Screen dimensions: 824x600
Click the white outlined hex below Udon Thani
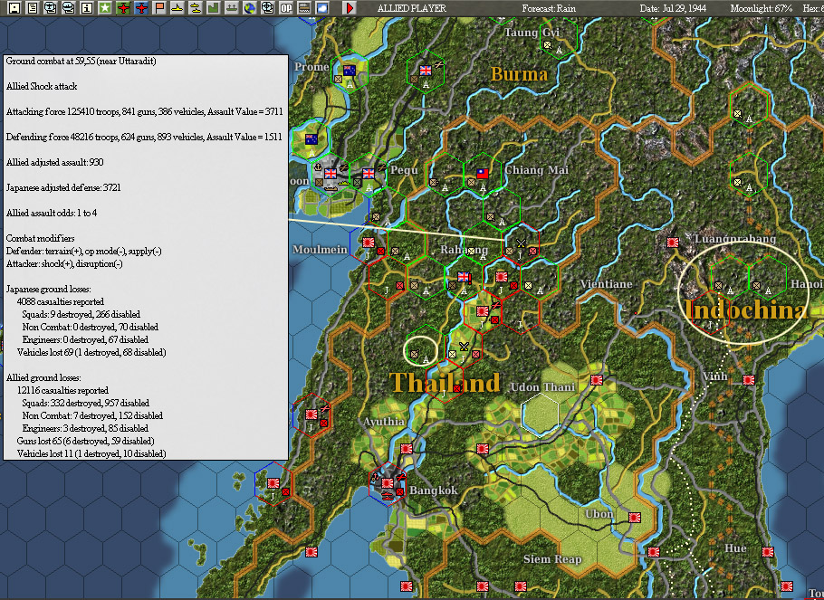pos(540,414)
